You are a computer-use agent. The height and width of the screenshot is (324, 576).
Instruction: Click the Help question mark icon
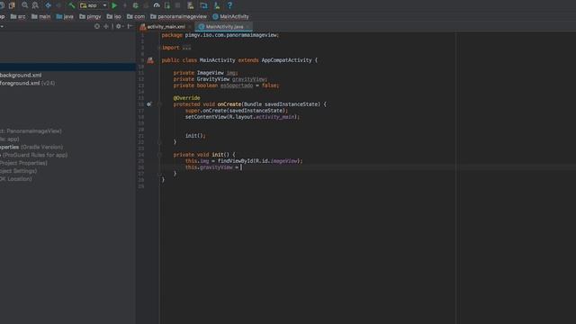click(229, 5)
